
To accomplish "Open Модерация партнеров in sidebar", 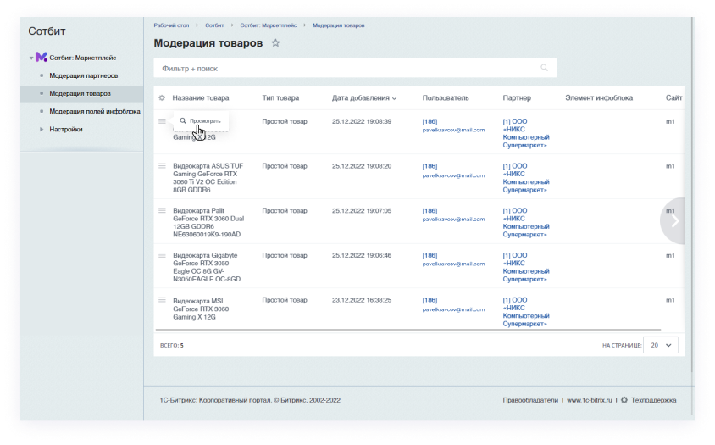I will pos(84,75).
